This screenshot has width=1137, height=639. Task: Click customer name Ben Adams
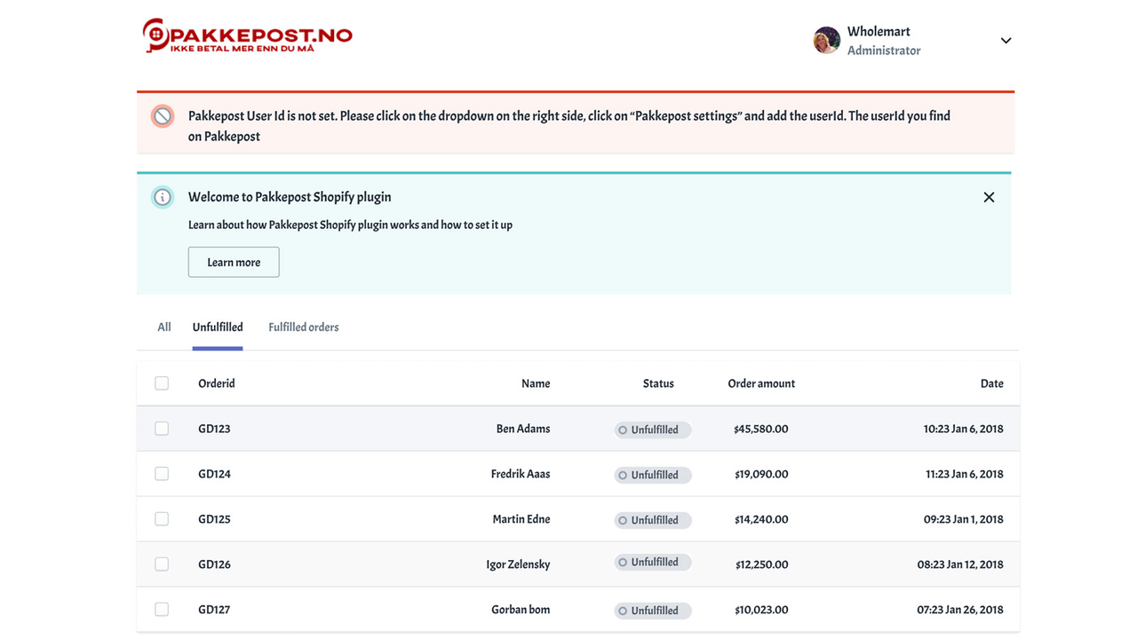pyautogui.click(x=523, y=429)
